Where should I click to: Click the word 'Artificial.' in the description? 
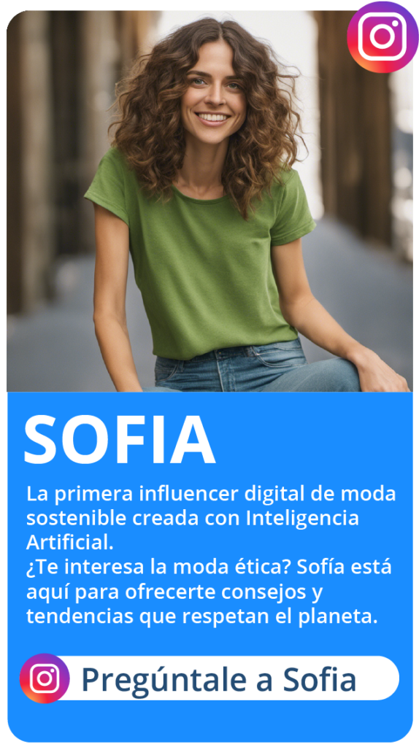pyautogui.click(x=71, y=543)
